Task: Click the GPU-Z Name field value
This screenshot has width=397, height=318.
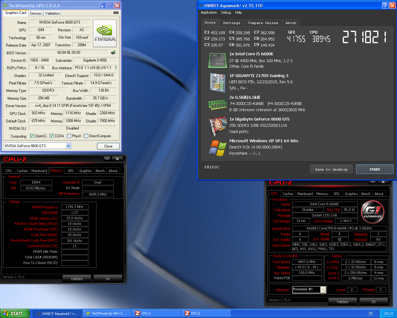Action: pyautogui.click(x=60, y=22)
